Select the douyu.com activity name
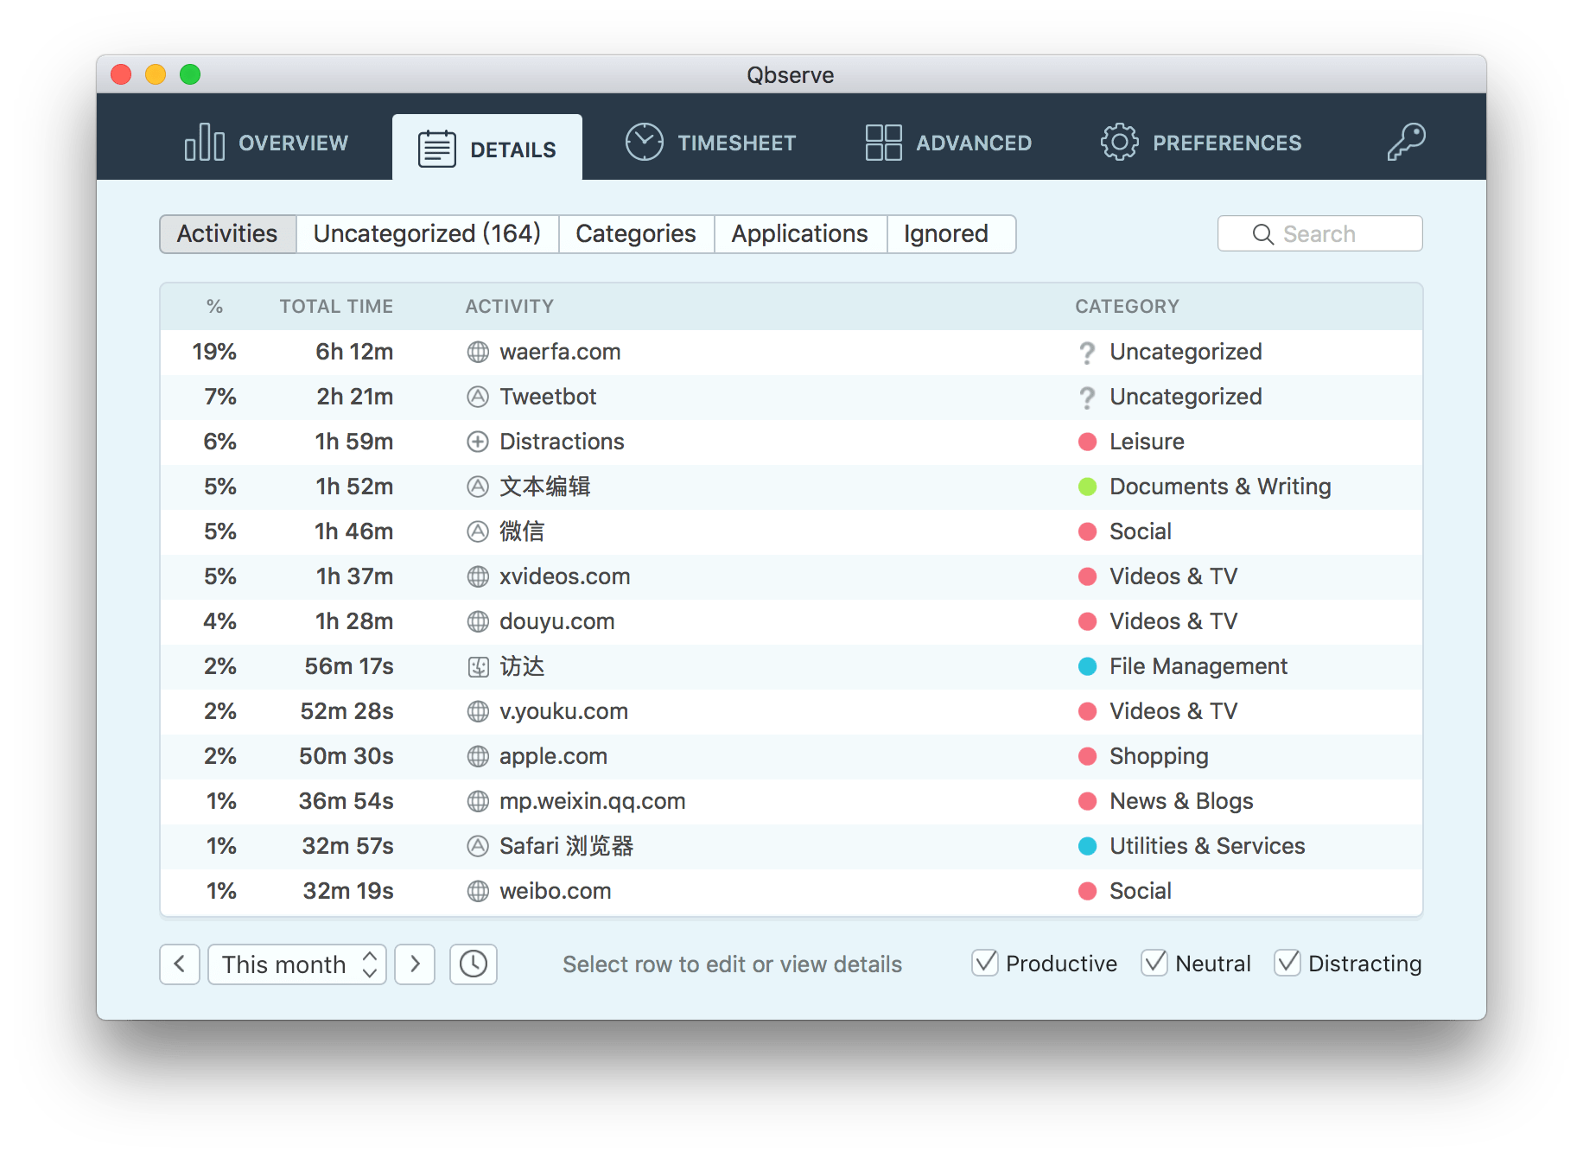Viewport: 1583px width, 1158px height. point(557,622)
